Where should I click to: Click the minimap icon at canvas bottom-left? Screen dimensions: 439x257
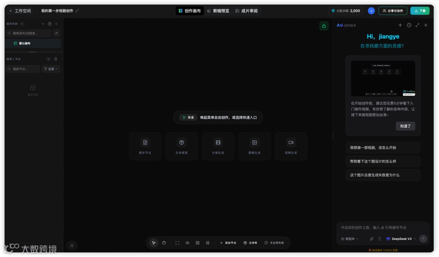[72, 246]
